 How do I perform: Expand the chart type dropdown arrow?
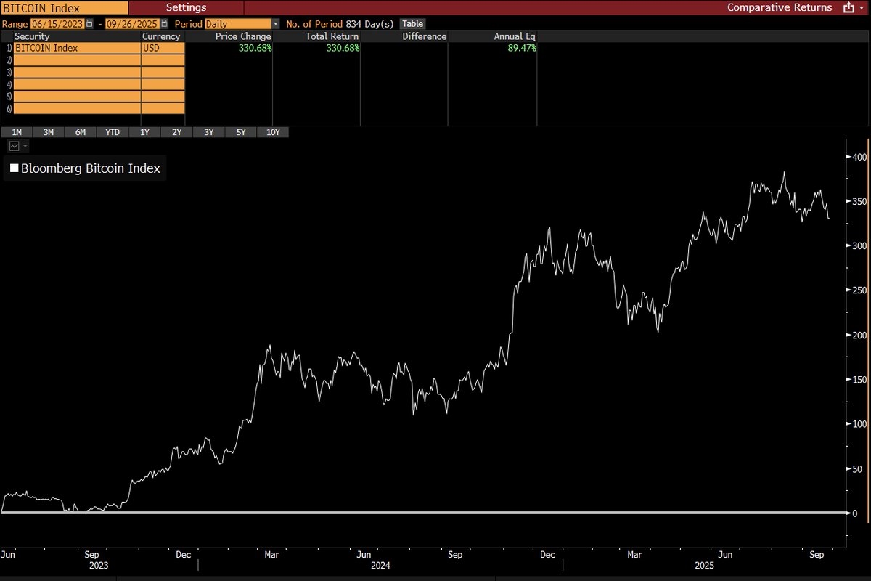(x=25, y=146)
